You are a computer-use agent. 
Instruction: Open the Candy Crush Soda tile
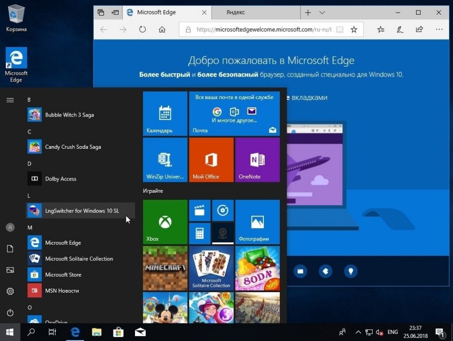pos(257,268)
